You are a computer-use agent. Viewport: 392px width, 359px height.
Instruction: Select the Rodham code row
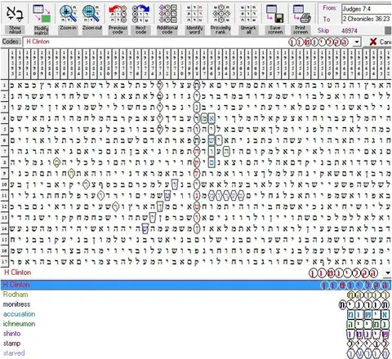[196, 295]
